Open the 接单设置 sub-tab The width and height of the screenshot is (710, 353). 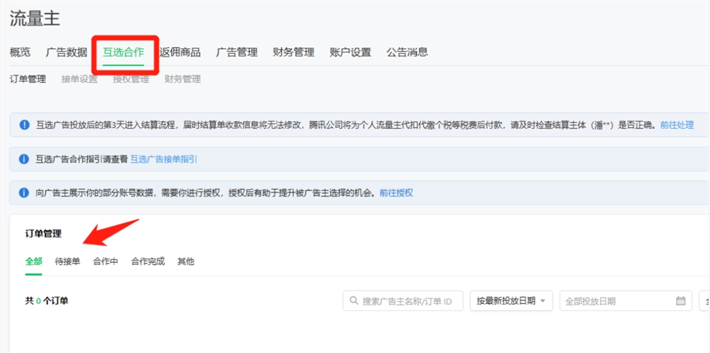(80, 79)
